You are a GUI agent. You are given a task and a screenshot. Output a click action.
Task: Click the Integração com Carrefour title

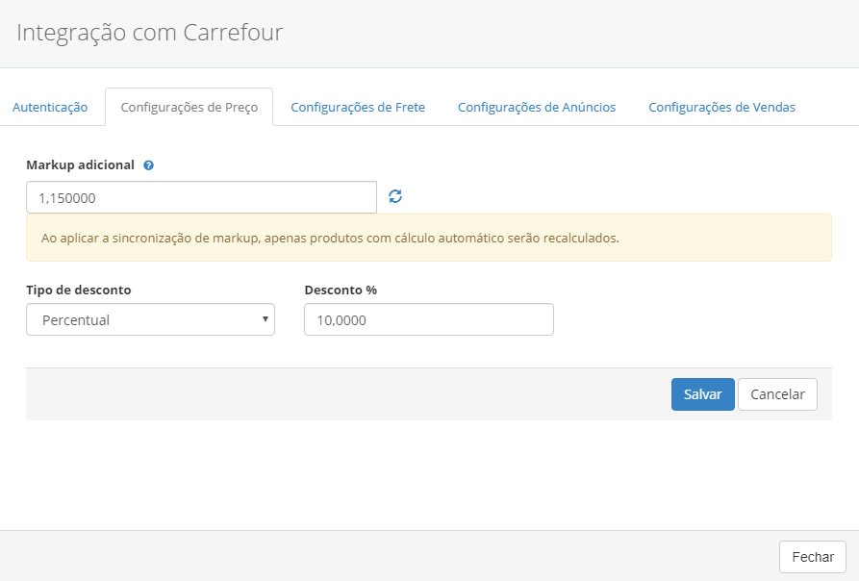pyautogui.click(x=149, y=33)
